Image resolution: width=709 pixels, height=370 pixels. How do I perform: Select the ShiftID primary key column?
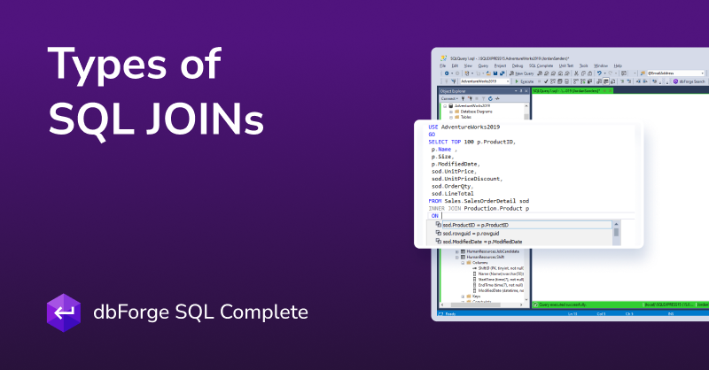(498, 268)
